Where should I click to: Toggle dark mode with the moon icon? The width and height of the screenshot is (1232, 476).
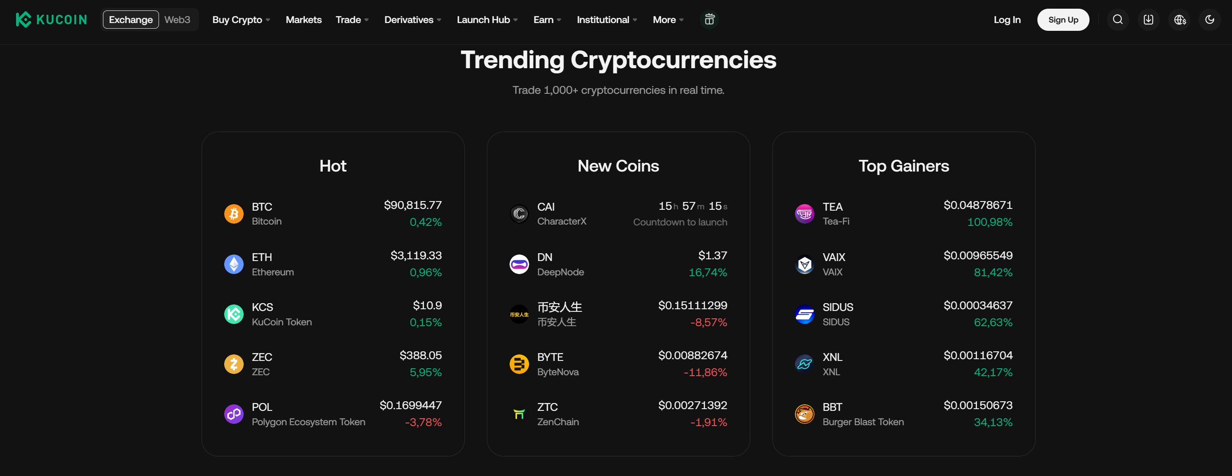[x=1210, y=20]
